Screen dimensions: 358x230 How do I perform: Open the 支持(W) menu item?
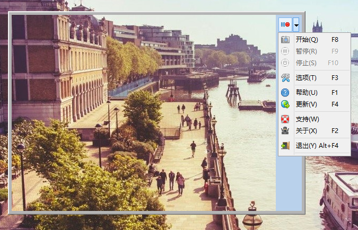point(307,119)
